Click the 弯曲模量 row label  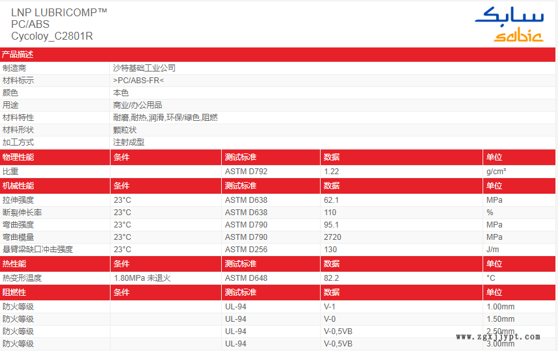click(18, 237)
